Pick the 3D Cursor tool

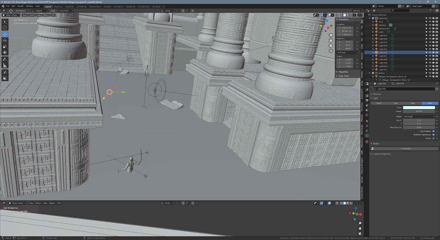click(5, 28)
